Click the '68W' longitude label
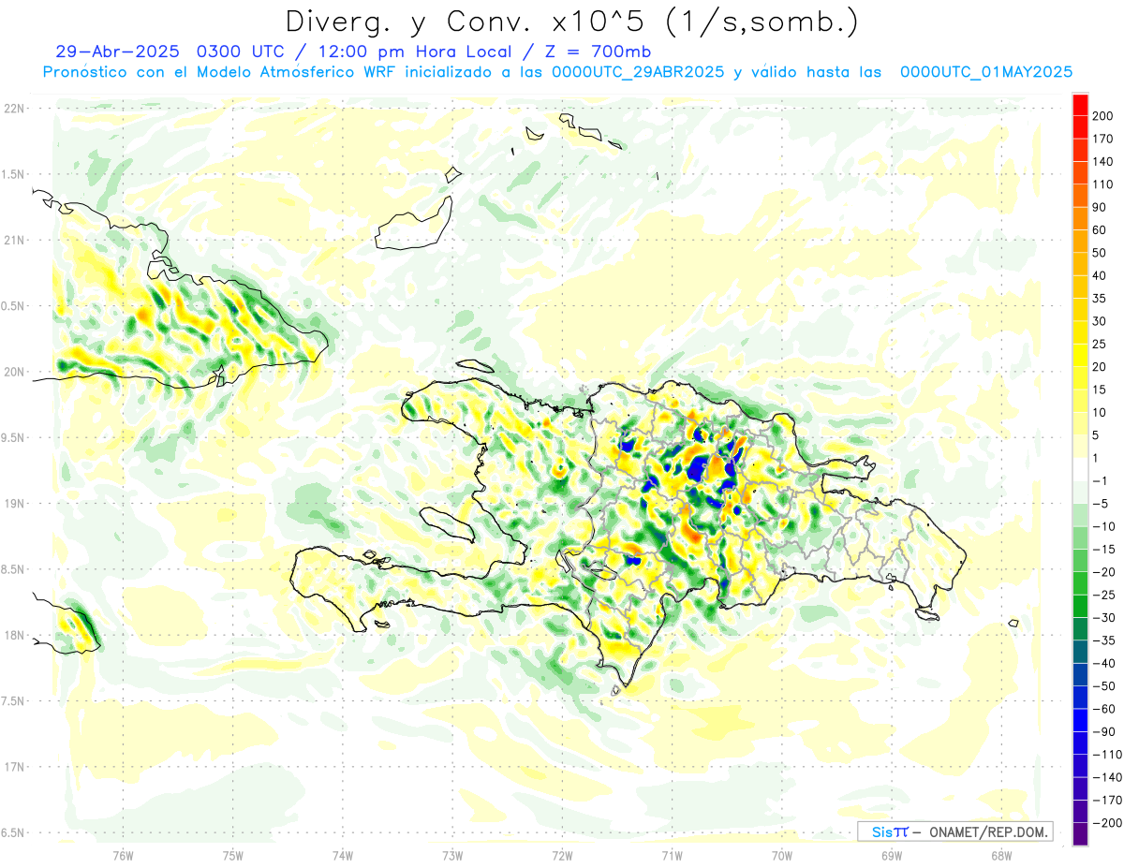The image size is (1124, 868). [1001, 855]
